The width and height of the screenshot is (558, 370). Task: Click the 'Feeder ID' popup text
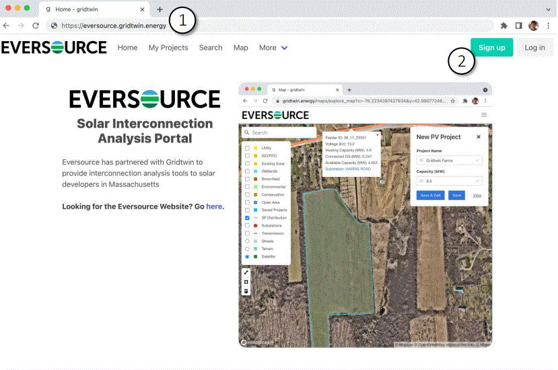345,138
